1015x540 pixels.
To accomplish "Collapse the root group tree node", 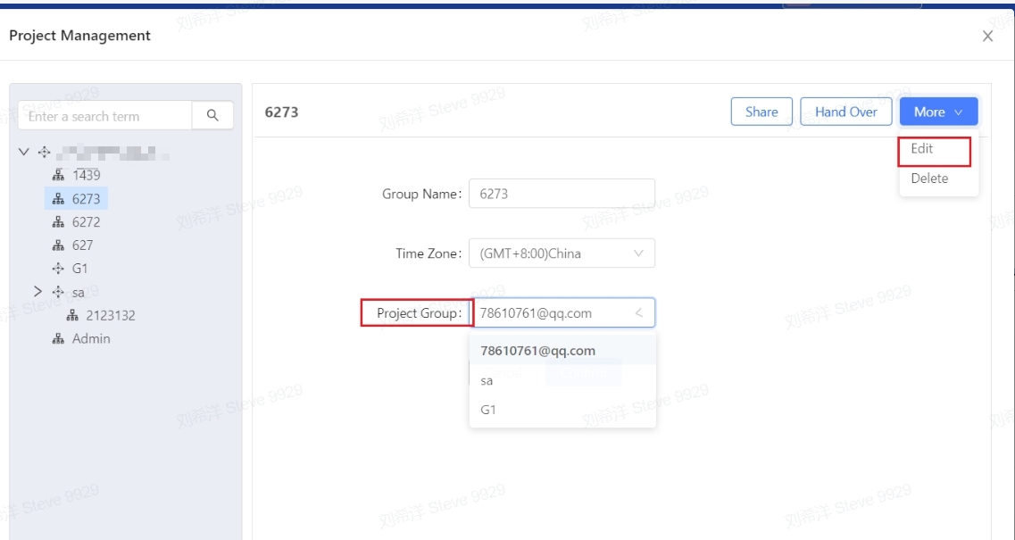I will 24,152.
